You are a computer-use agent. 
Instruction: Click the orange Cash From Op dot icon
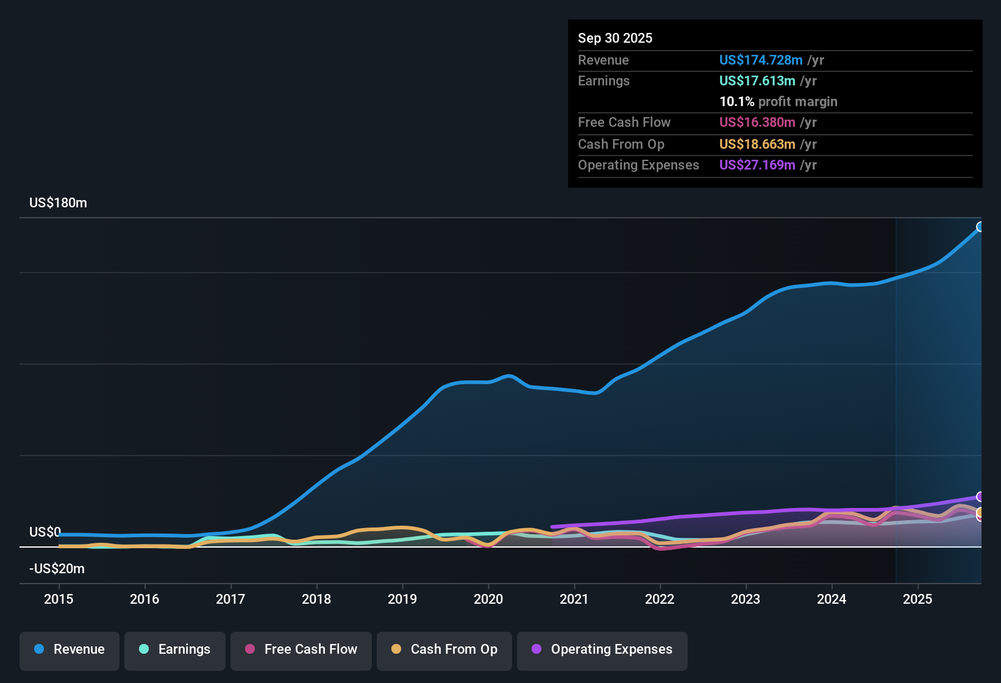coord(396,649)
